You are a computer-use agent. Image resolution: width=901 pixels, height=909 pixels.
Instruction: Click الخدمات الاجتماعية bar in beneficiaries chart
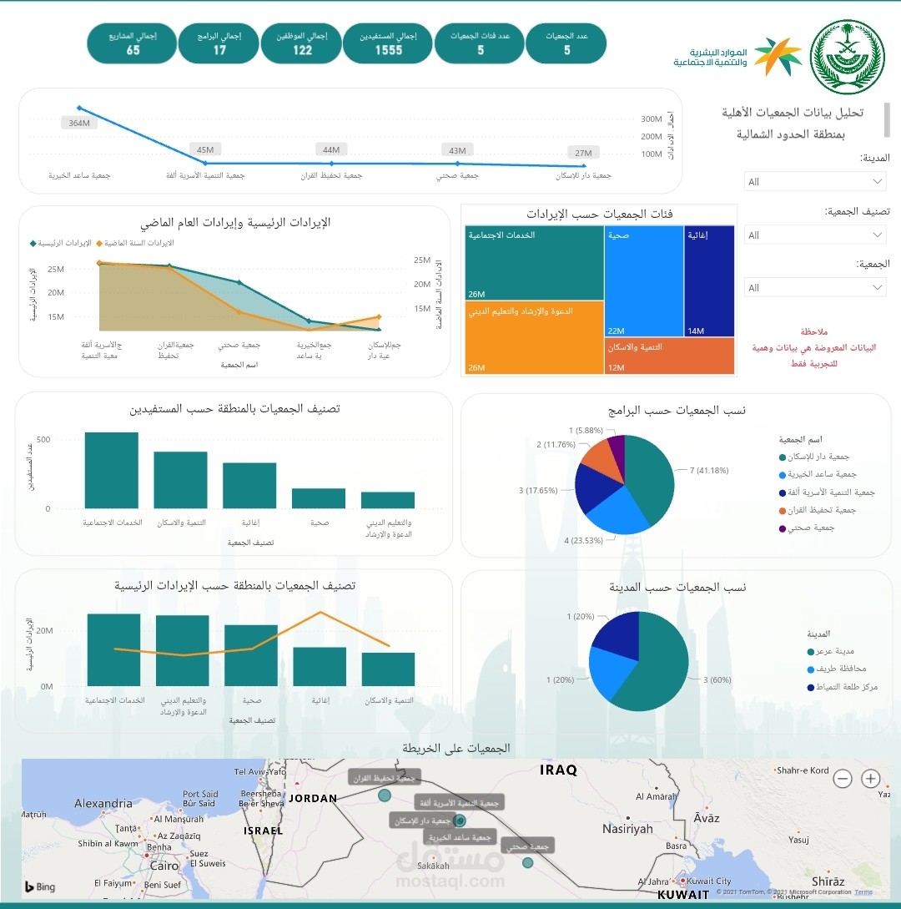[111, 470]
